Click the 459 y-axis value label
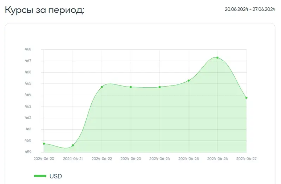 point(28,152)
